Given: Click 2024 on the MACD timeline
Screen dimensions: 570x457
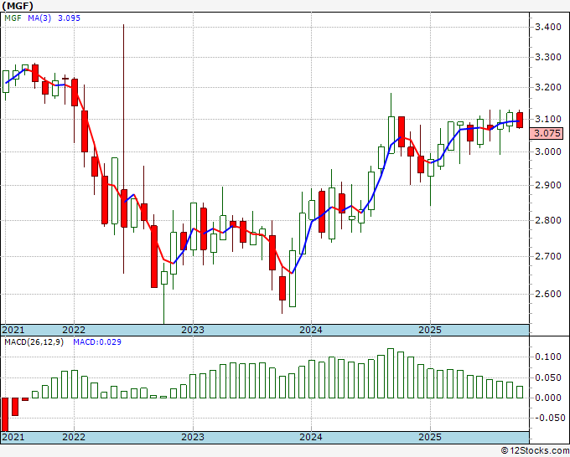Looking at the screenshot, I should (311, 437).
